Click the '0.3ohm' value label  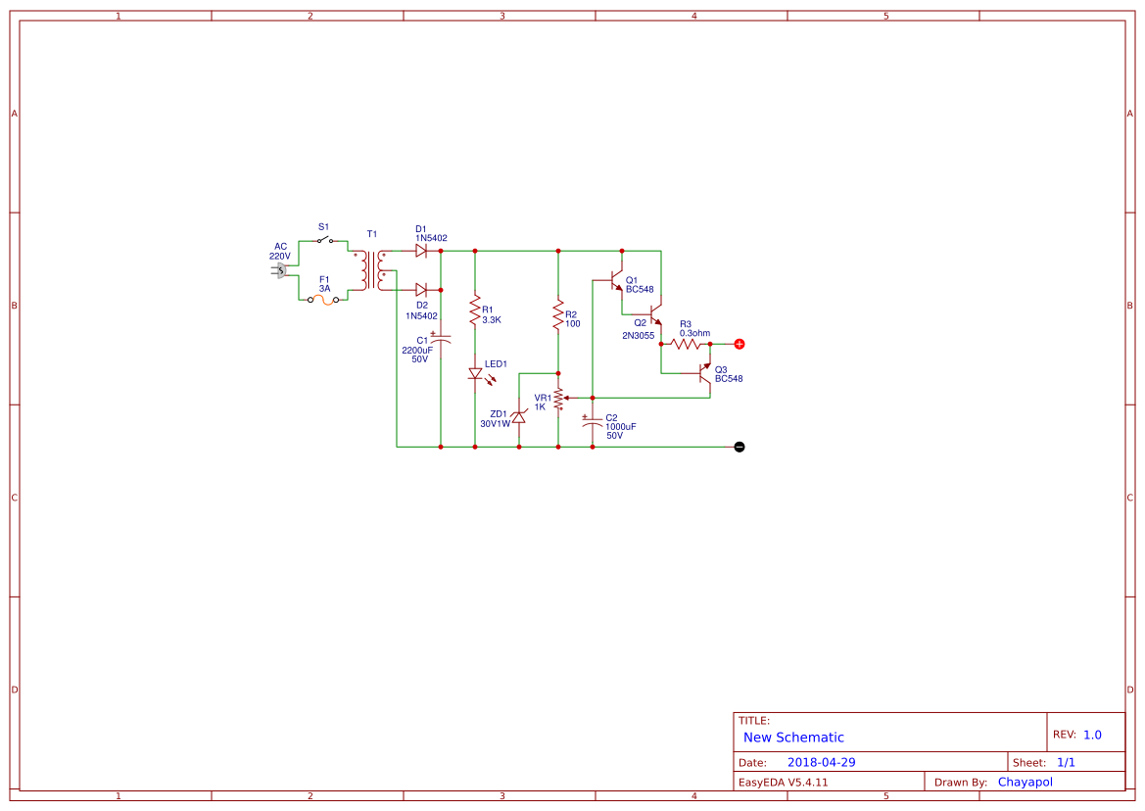(x=694, y=333)
